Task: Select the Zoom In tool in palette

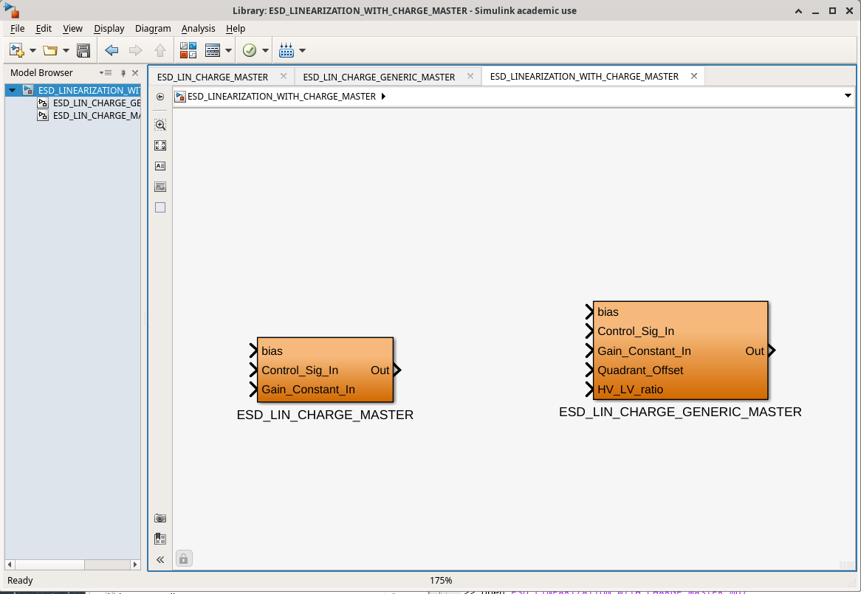Action: click(160, 125)
